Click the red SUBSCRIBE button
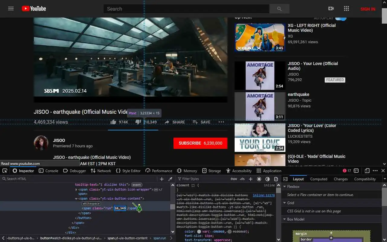This screenshot has height=242, width=387. point(200,143)
